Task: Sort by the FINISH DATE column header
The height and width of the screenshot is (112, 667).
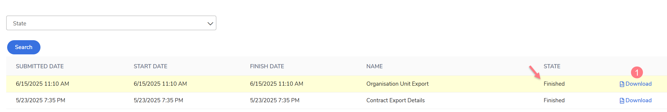Action: 267,66
